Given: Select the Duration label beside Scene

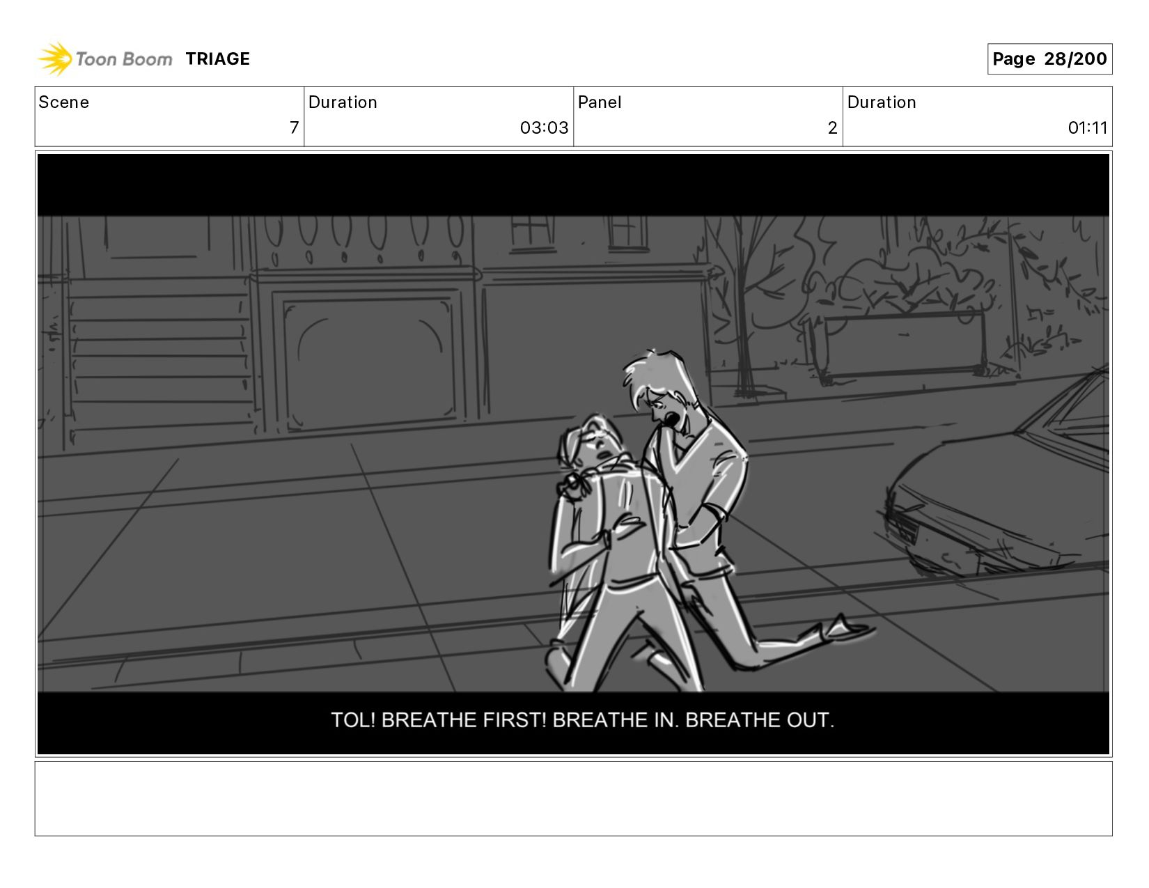Looking at the screenshot, I should (x=343, y=102).
